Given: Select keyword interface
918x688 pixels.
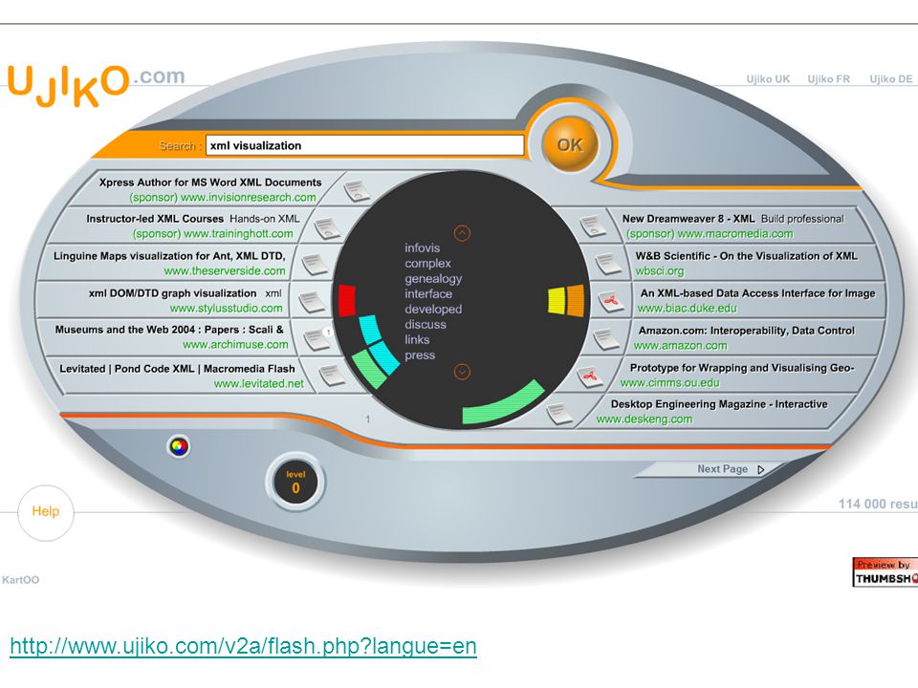Looking at the screenshot, I should coord(428,293).
